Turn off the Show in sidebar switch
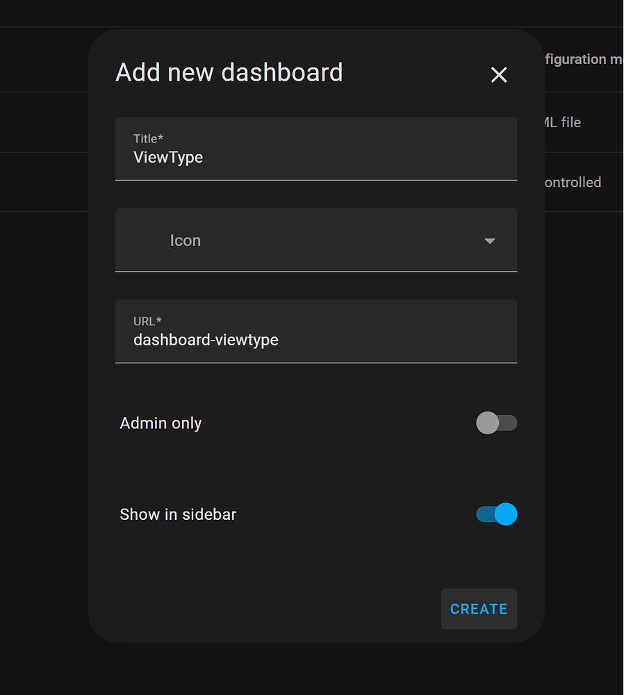The height and width of the screenshot is (695, 624). pos(497,514)
